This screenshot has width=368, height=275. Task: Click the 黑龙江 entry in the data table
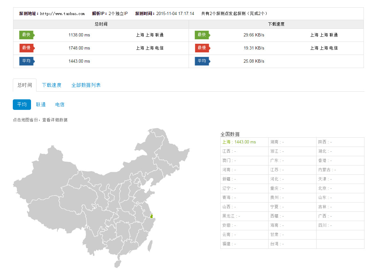click(x=231, y=216)
